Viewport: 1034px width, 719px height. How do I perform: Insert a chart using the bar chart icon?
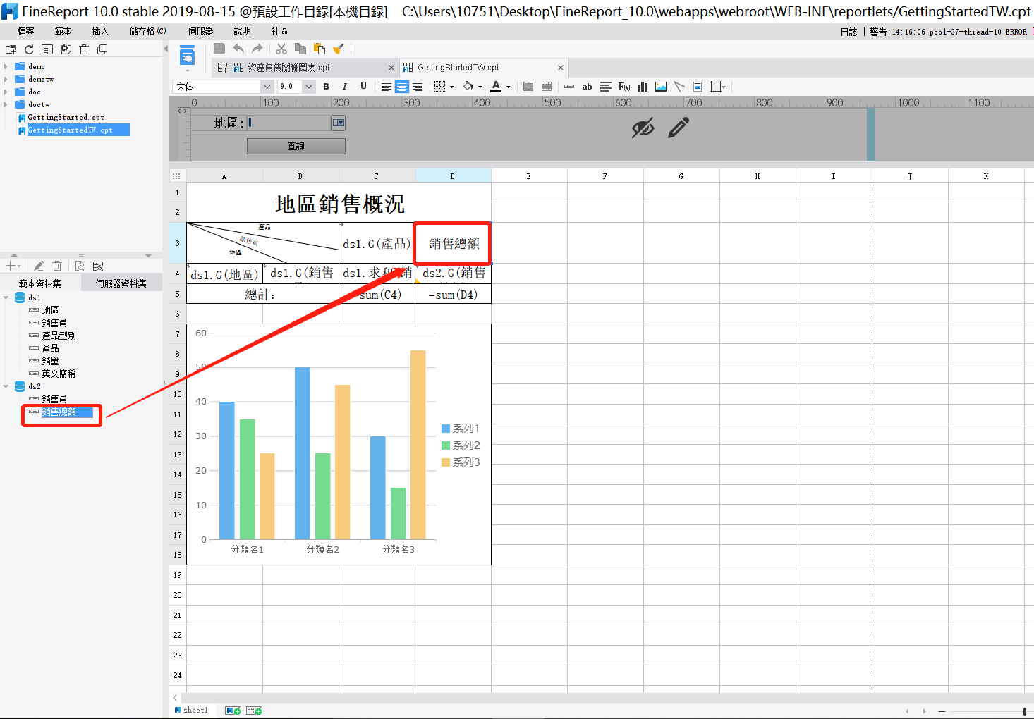click(x=643, y=87)
